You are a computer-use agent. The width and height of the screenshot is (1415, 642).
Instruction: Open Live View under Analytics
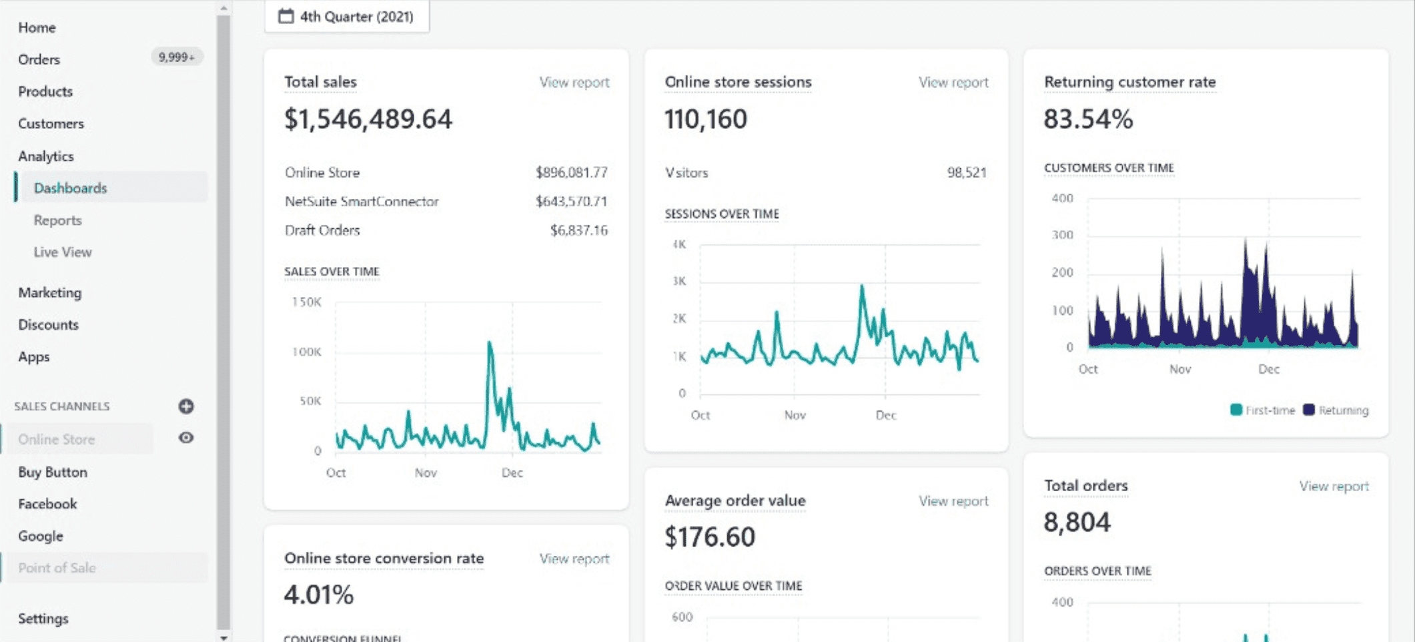click(63, 252)
